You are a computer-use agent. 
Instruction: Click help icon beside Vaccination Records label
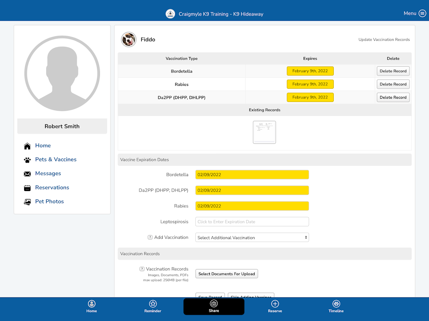click(142, 269)
